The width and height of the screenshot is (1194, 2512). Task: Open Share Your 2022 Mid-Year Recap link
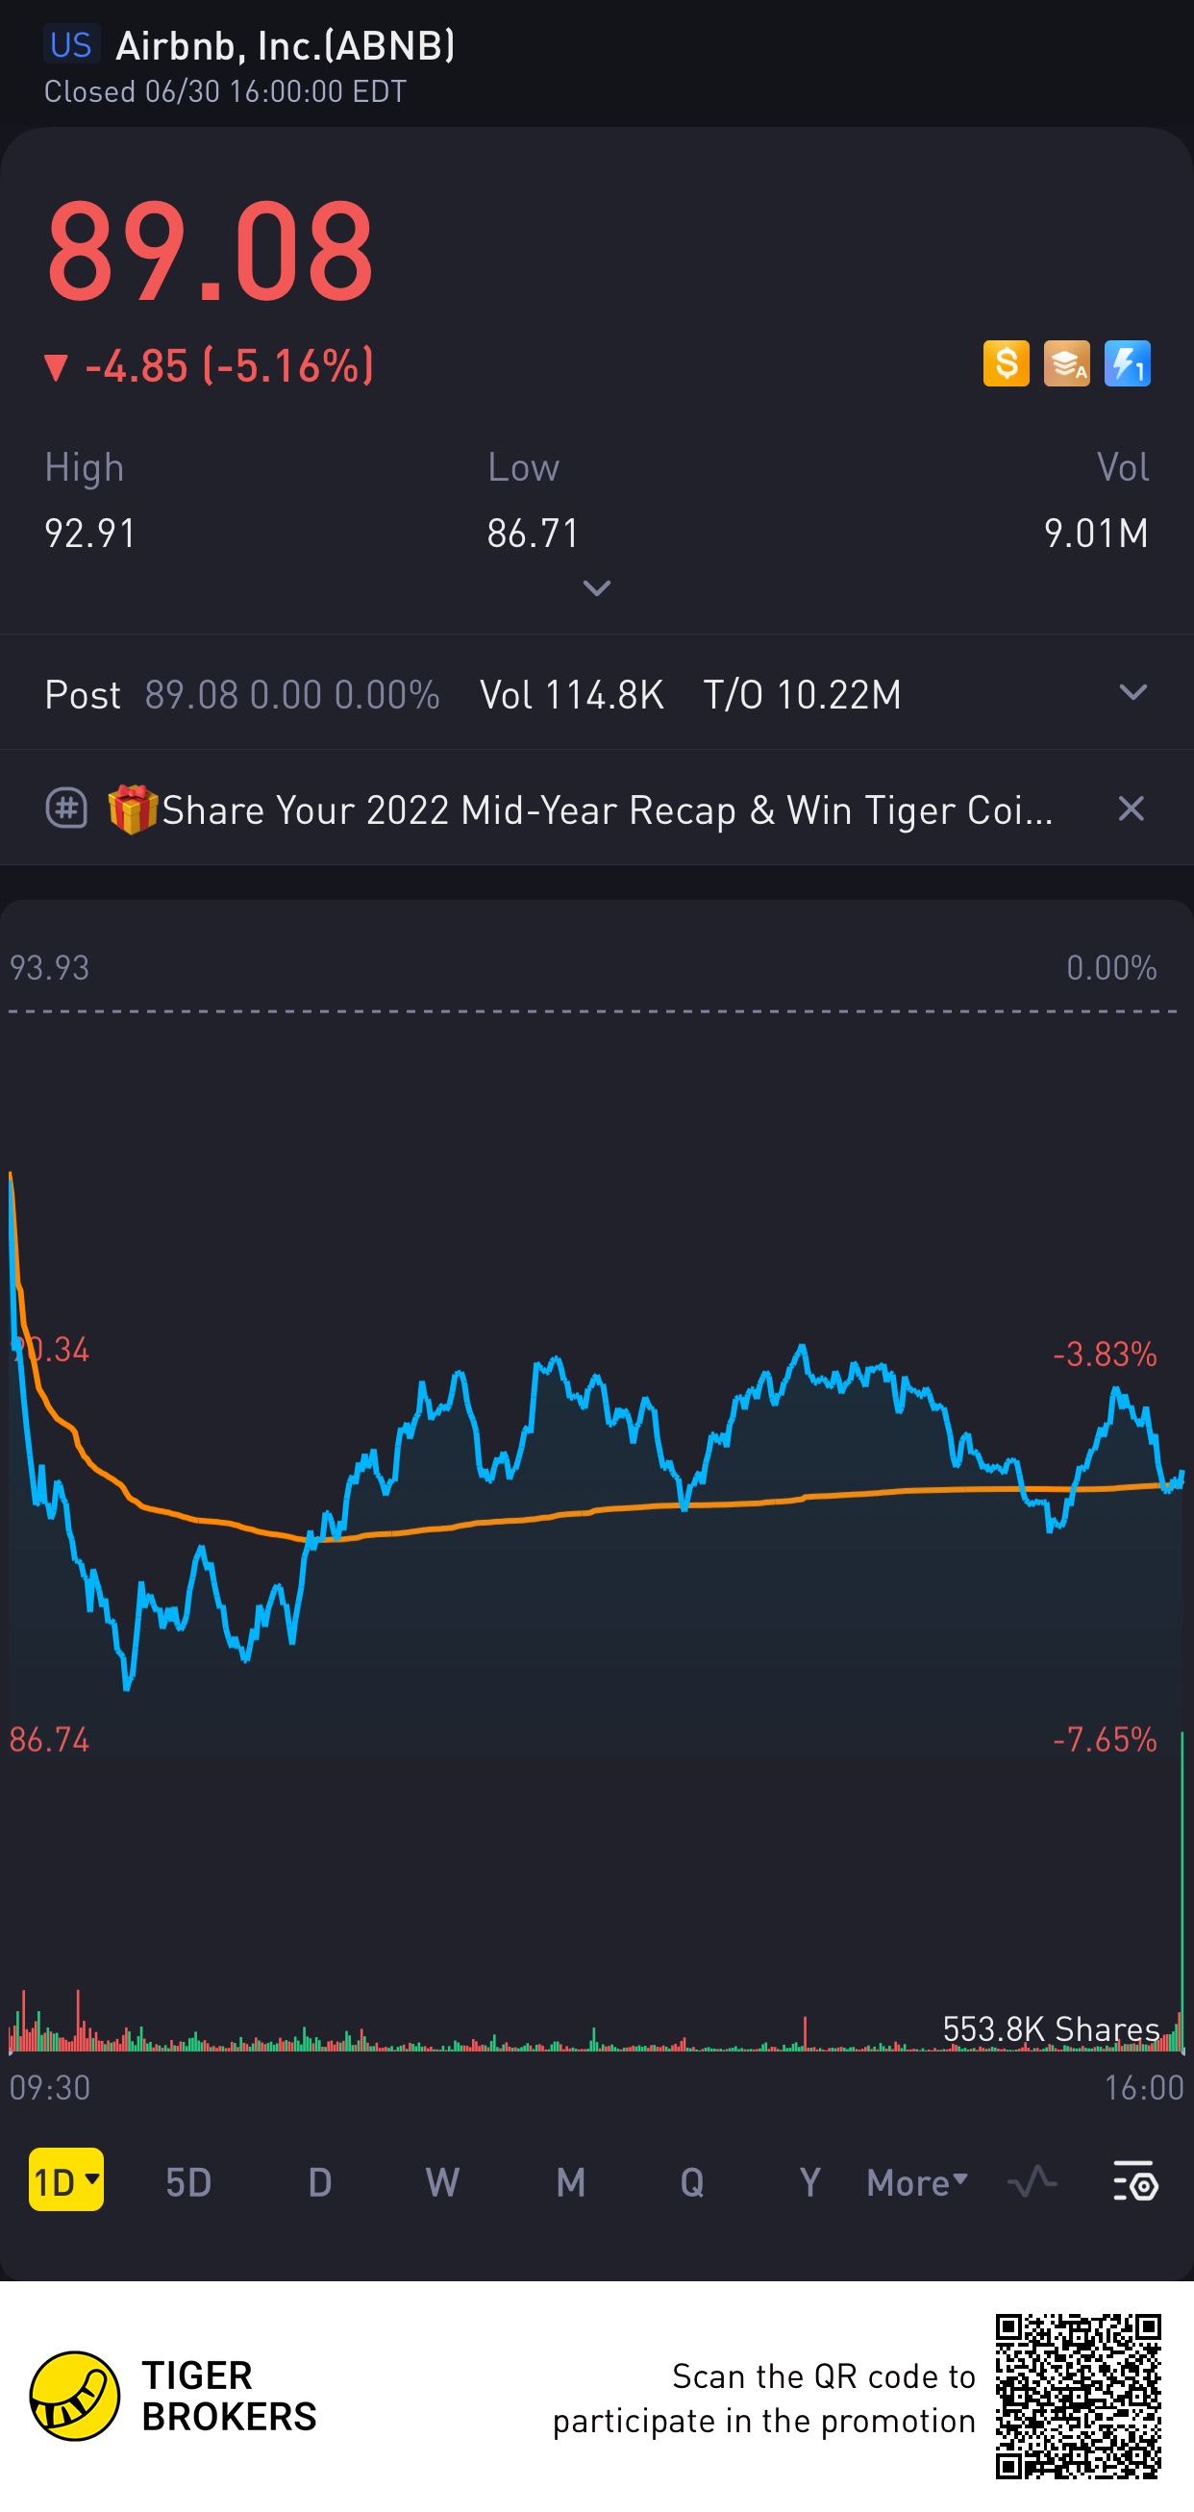[607, 809]
